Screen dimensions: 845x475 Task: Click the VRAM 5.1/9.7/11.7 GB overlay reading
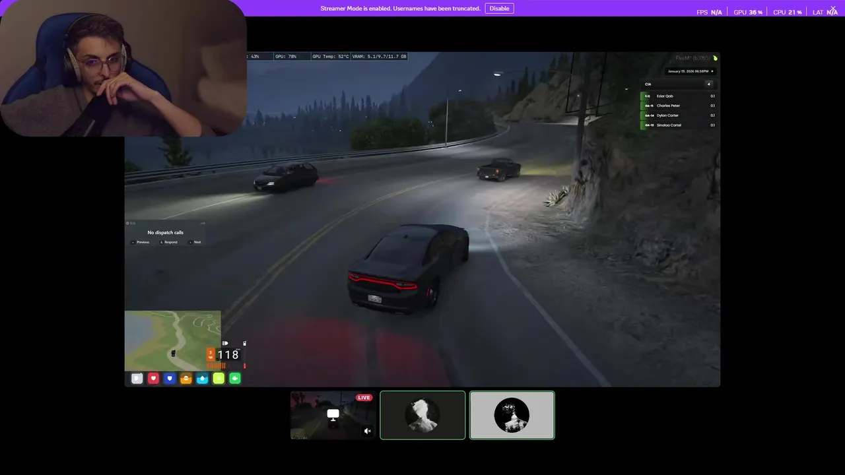pyautogui.click(x=380, y=57)
